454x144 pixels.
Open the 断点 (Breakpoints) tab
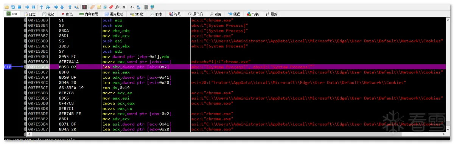tap(67, 14)
